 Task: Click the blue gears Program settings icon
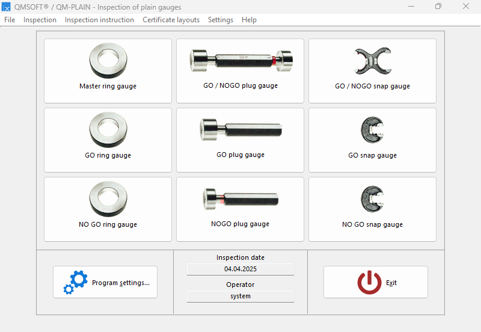tap(76, 282)
